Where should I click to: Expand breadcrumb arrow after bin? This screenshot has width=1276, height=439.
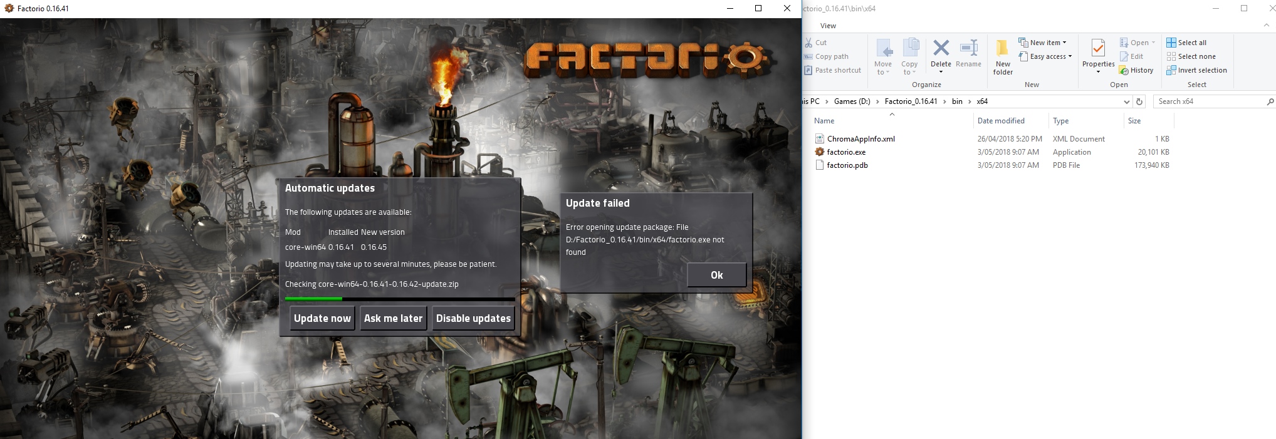(x=970, y=101)
